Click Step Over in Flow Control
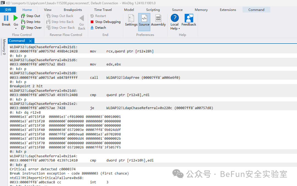297x186 pixels. click(31, 28)
